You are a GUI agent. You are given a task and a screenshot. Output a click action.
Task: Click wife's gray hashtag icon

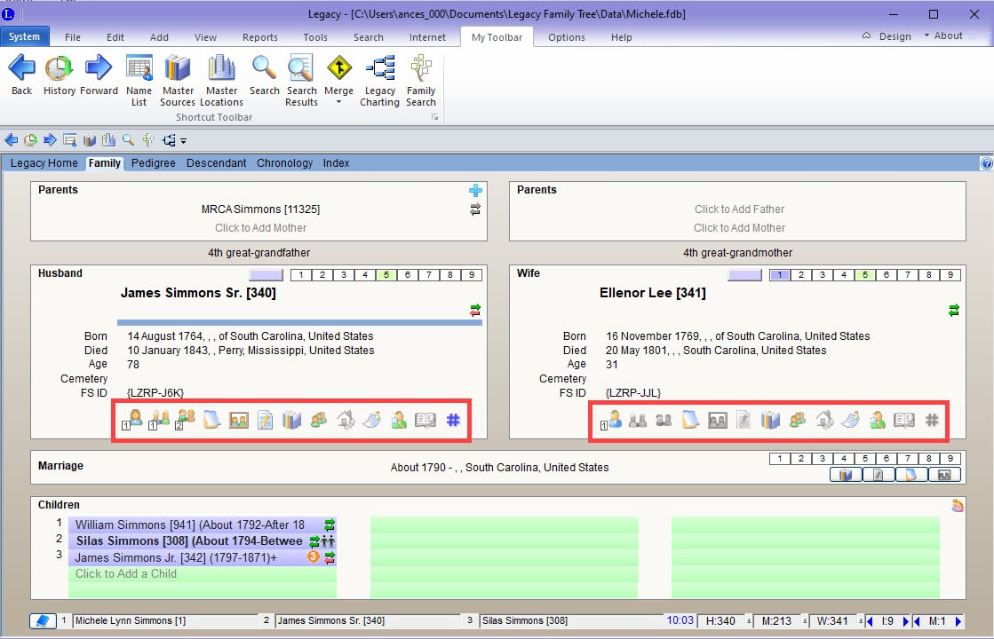click(x=931, y=420)
